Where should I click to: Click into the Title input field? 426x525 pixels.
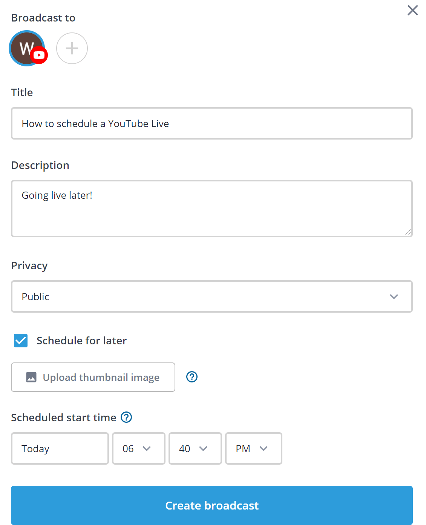(212, 123)
